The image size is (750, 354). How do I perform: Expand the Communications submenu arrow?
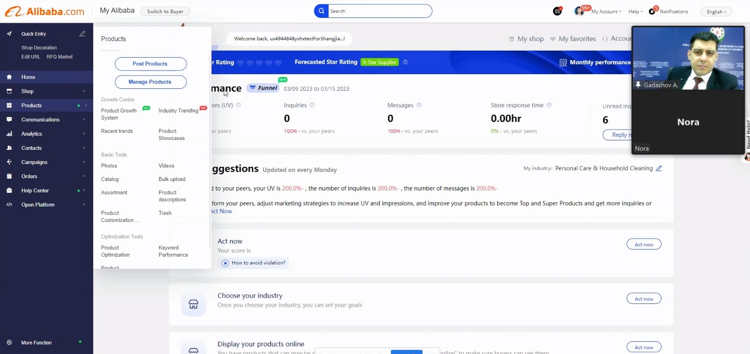click(84, 120)
